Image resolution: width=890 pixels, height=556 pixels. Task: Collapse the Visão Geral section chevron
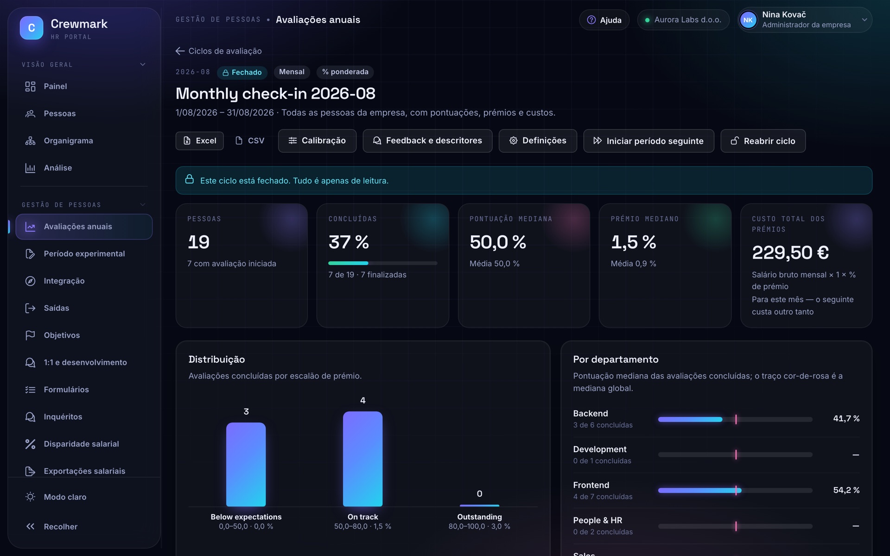143,64
